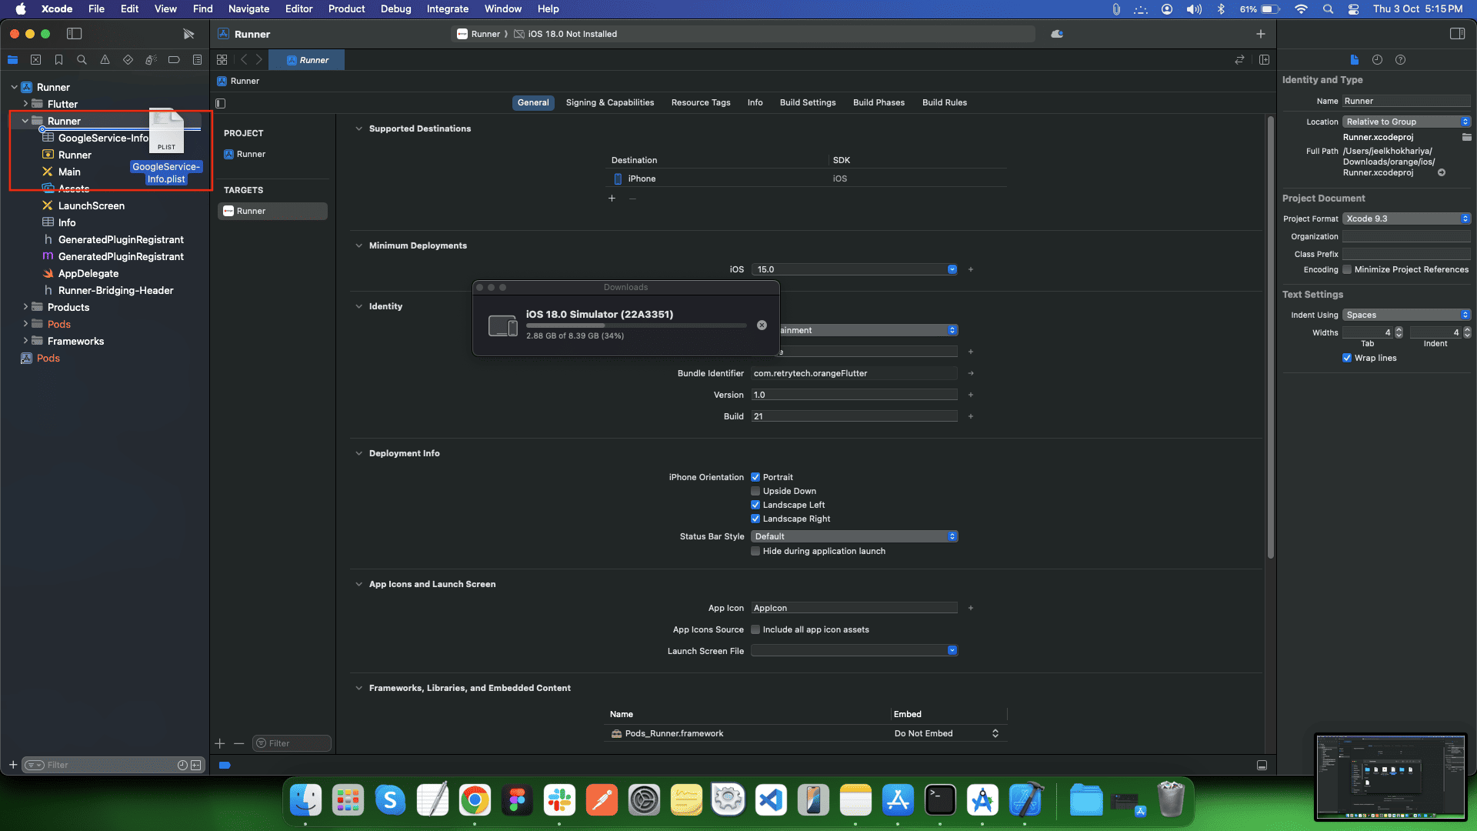Click the Run (play) button in toolbar
The height and width of the screenshot is (831, 1477).
tap(188, 34)
